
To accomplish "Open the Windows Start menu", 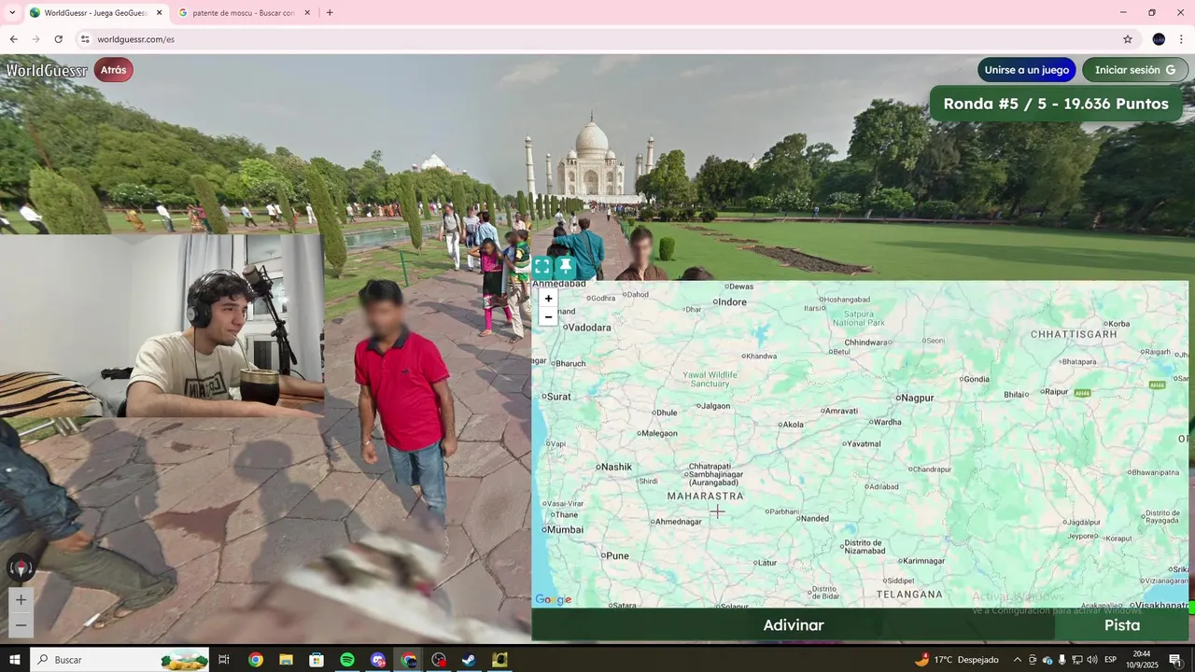I will point(15,660).
